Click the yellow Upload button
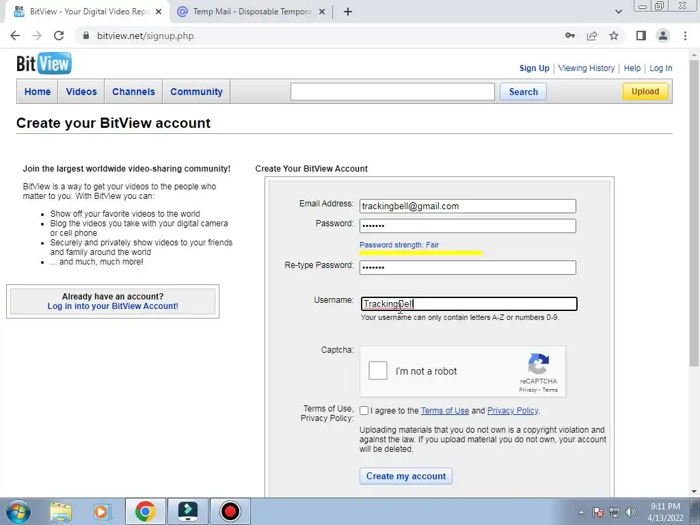Image resolution: width=700 pixels, height=525 pixels. click(x=645, y=92)
